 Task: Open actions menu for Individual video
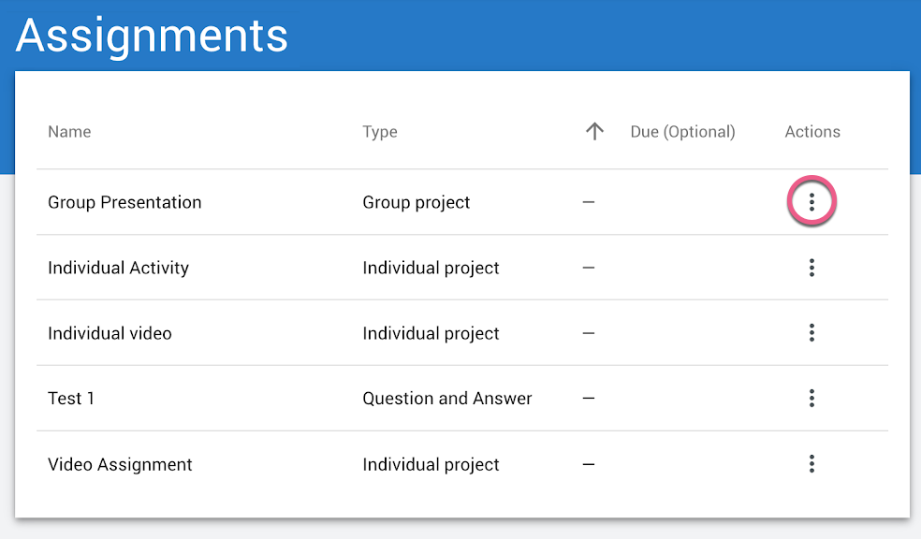(811, 333)
